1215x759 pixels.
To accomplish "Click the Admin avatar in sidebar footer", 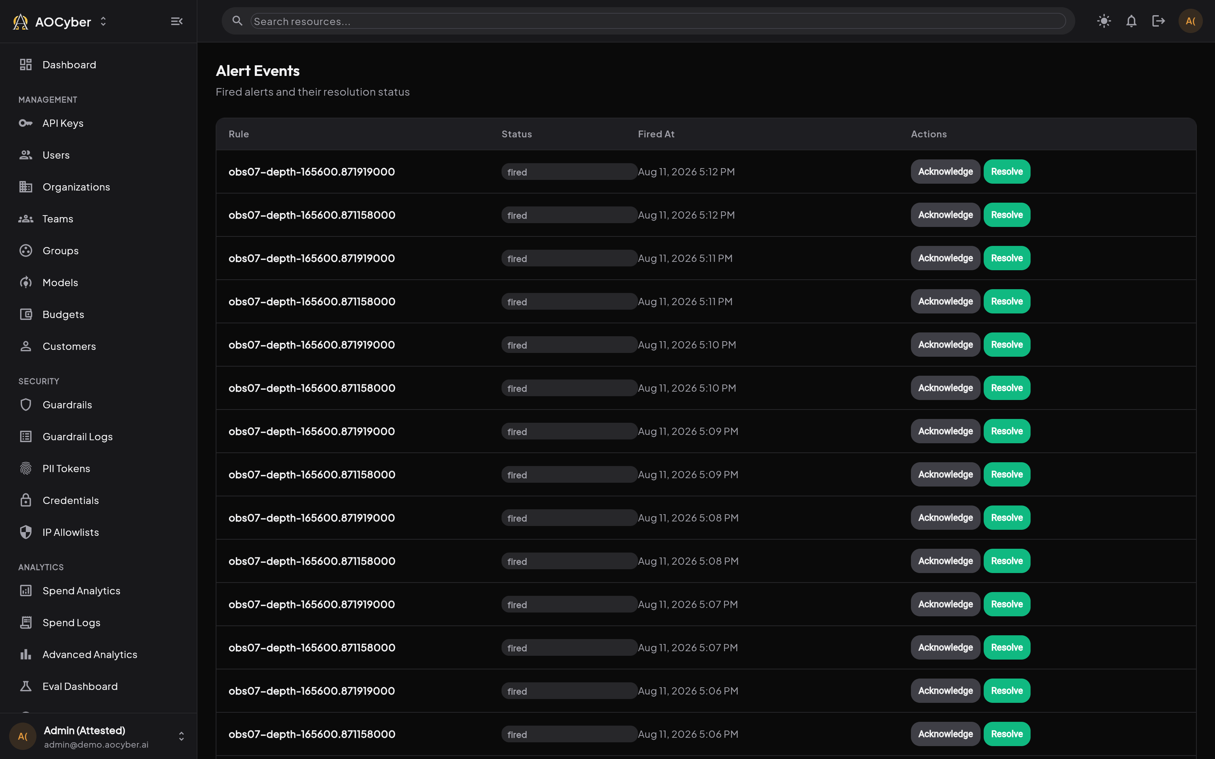I will [23, 736].
